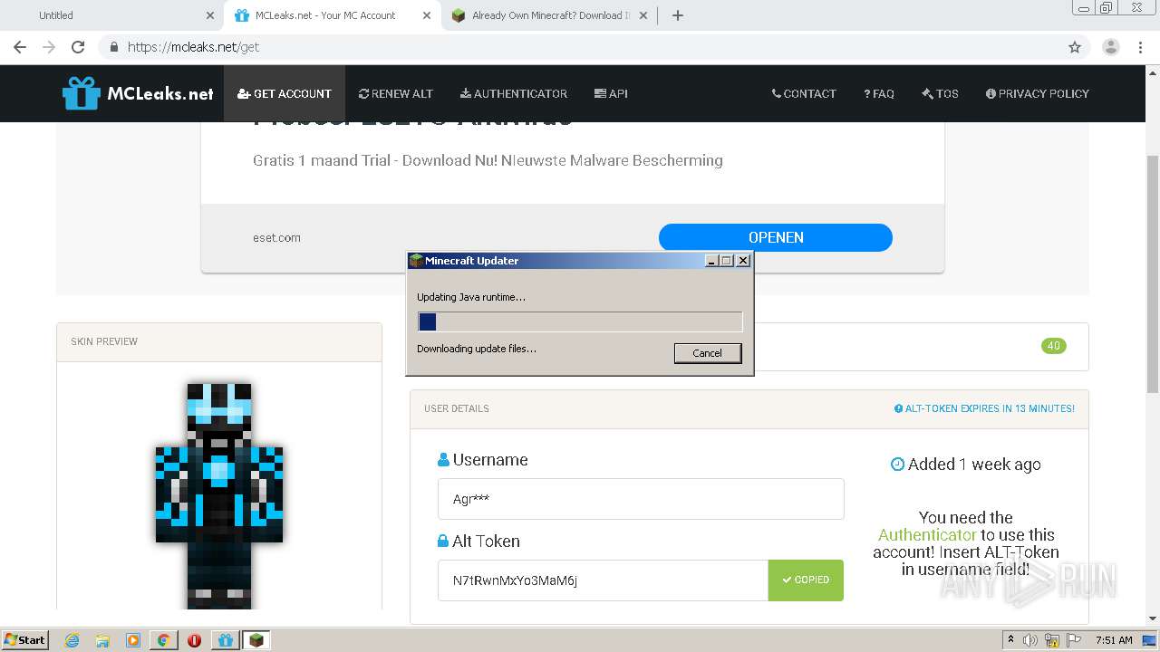
Task: Open the Chrome three-dot menu
Action: click(x=1140, y=47)
